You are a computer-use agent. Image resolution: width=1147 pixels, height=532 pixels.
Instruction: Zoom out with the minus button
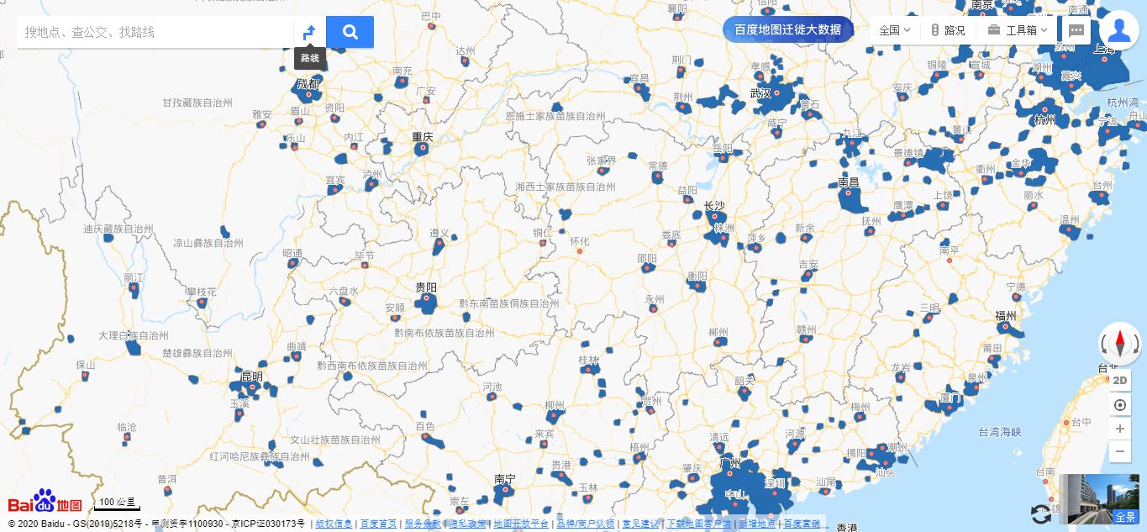[1120, 451]
